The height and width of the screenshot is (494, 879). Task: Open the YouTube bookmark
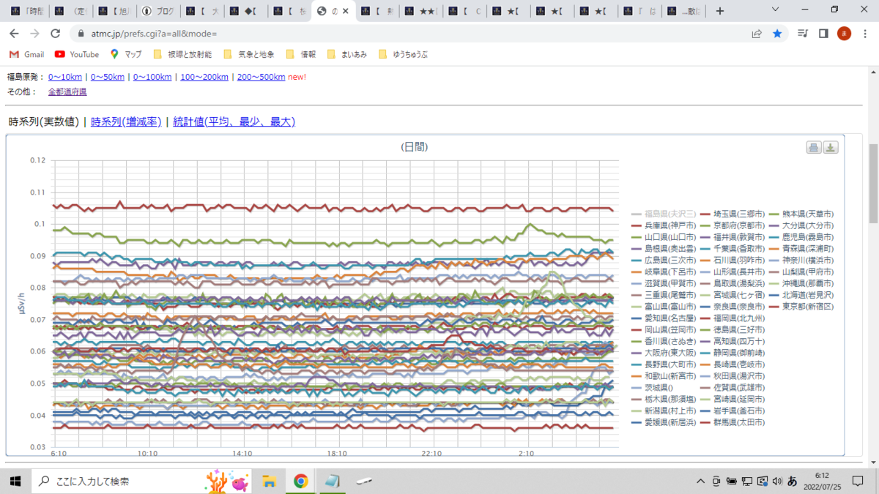coord(77,54)
